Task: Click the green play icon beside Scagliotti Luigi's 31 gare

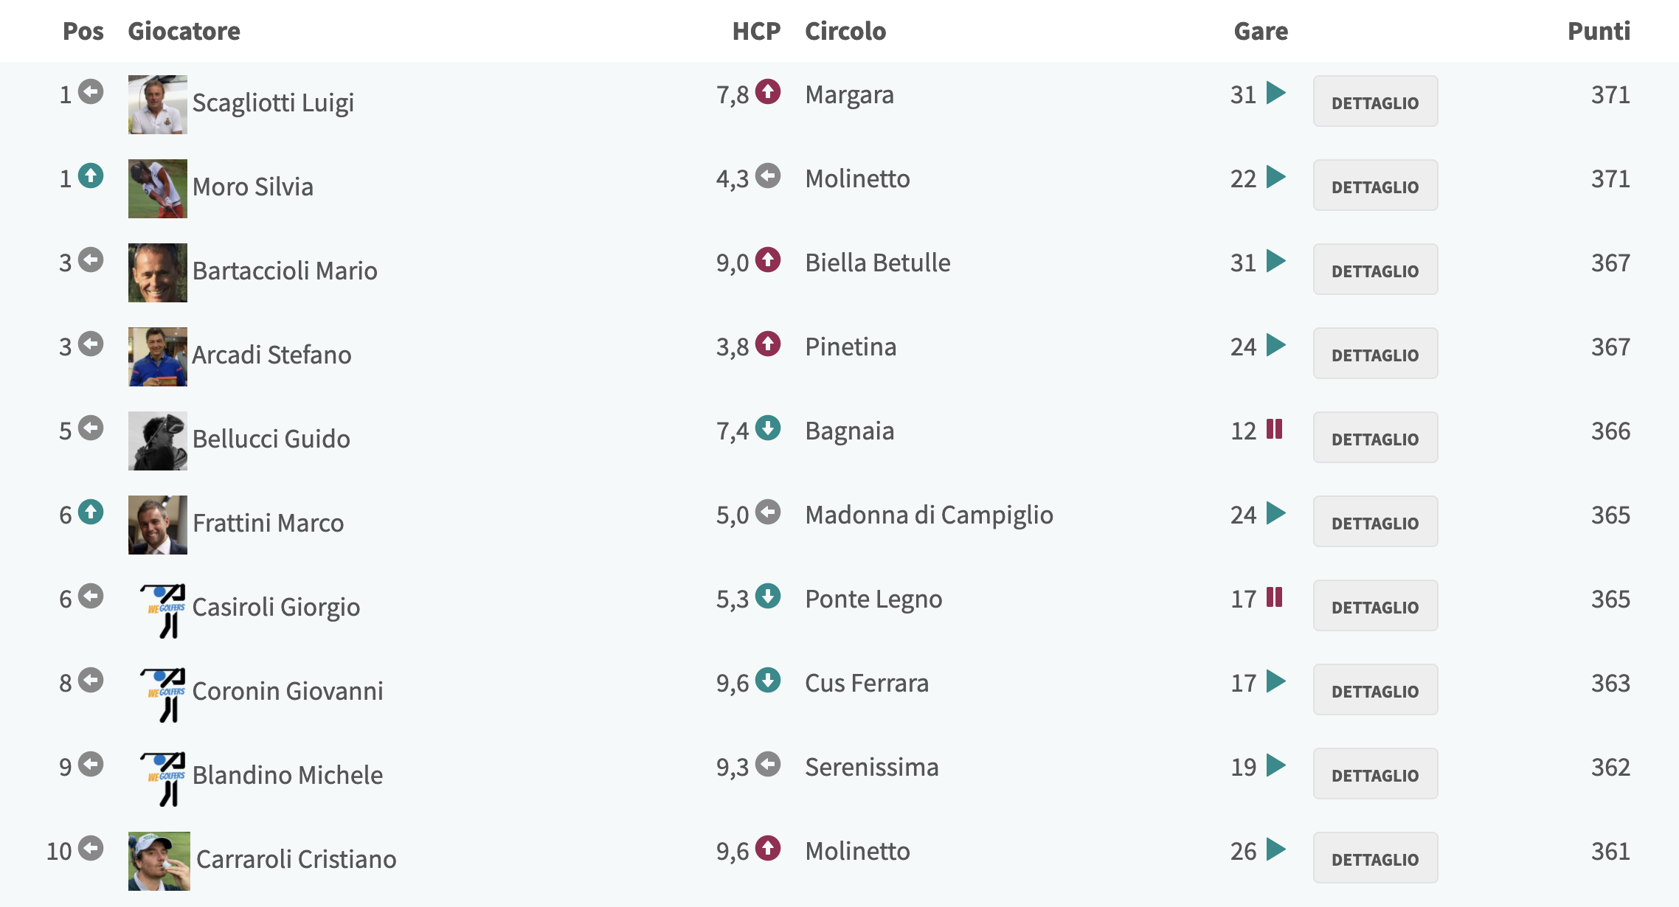Action: [1275, 93]
